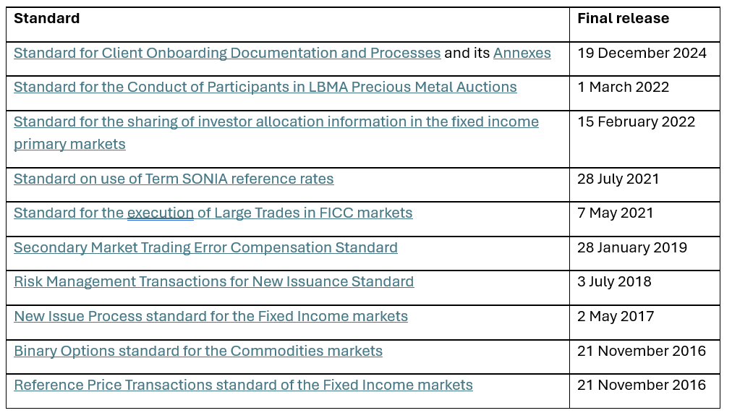The image size is (732, 413).
Task: Open New Issue Process standard link
Action: click(x=210, y=316)
